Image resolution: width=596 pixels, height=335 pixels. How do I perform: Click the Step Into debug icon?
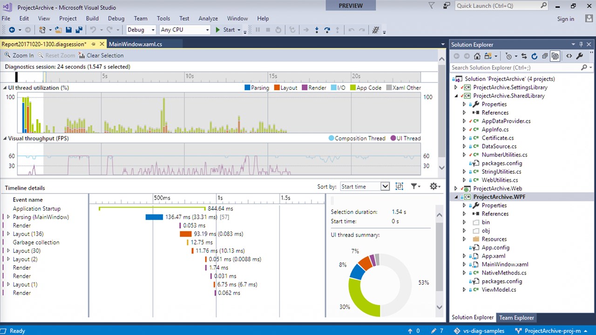pyautogui.click(x=317, y=30)
